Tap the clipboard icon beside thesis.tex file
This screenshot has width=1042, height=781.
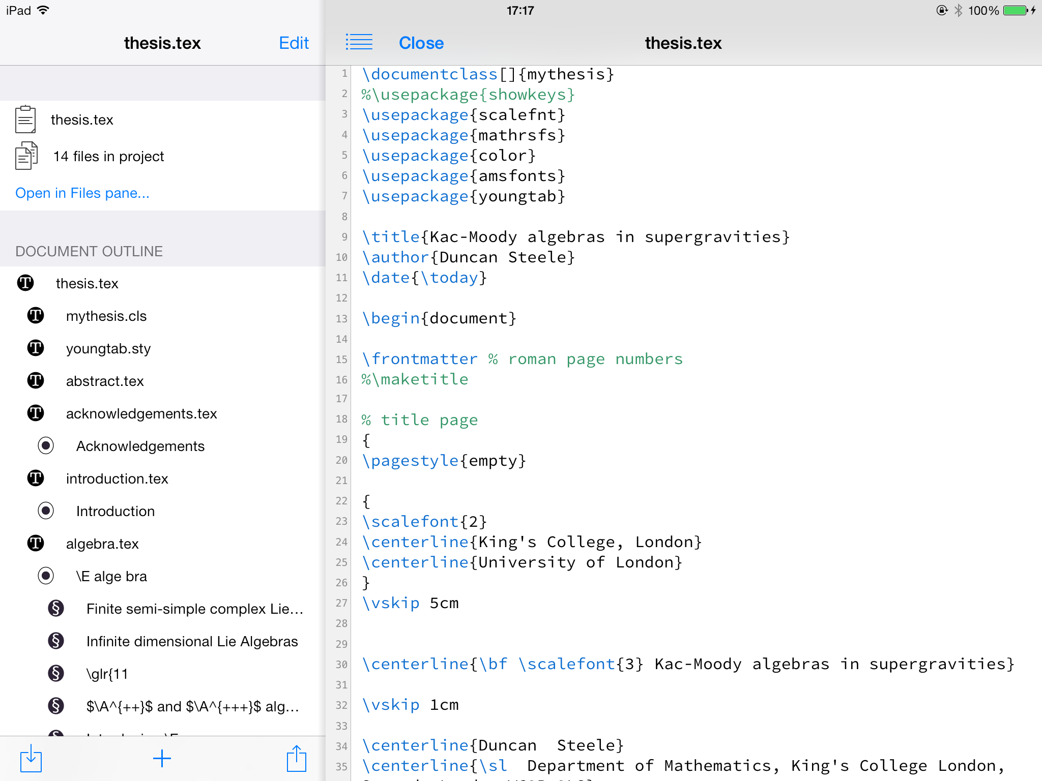[x=25, y=119]
